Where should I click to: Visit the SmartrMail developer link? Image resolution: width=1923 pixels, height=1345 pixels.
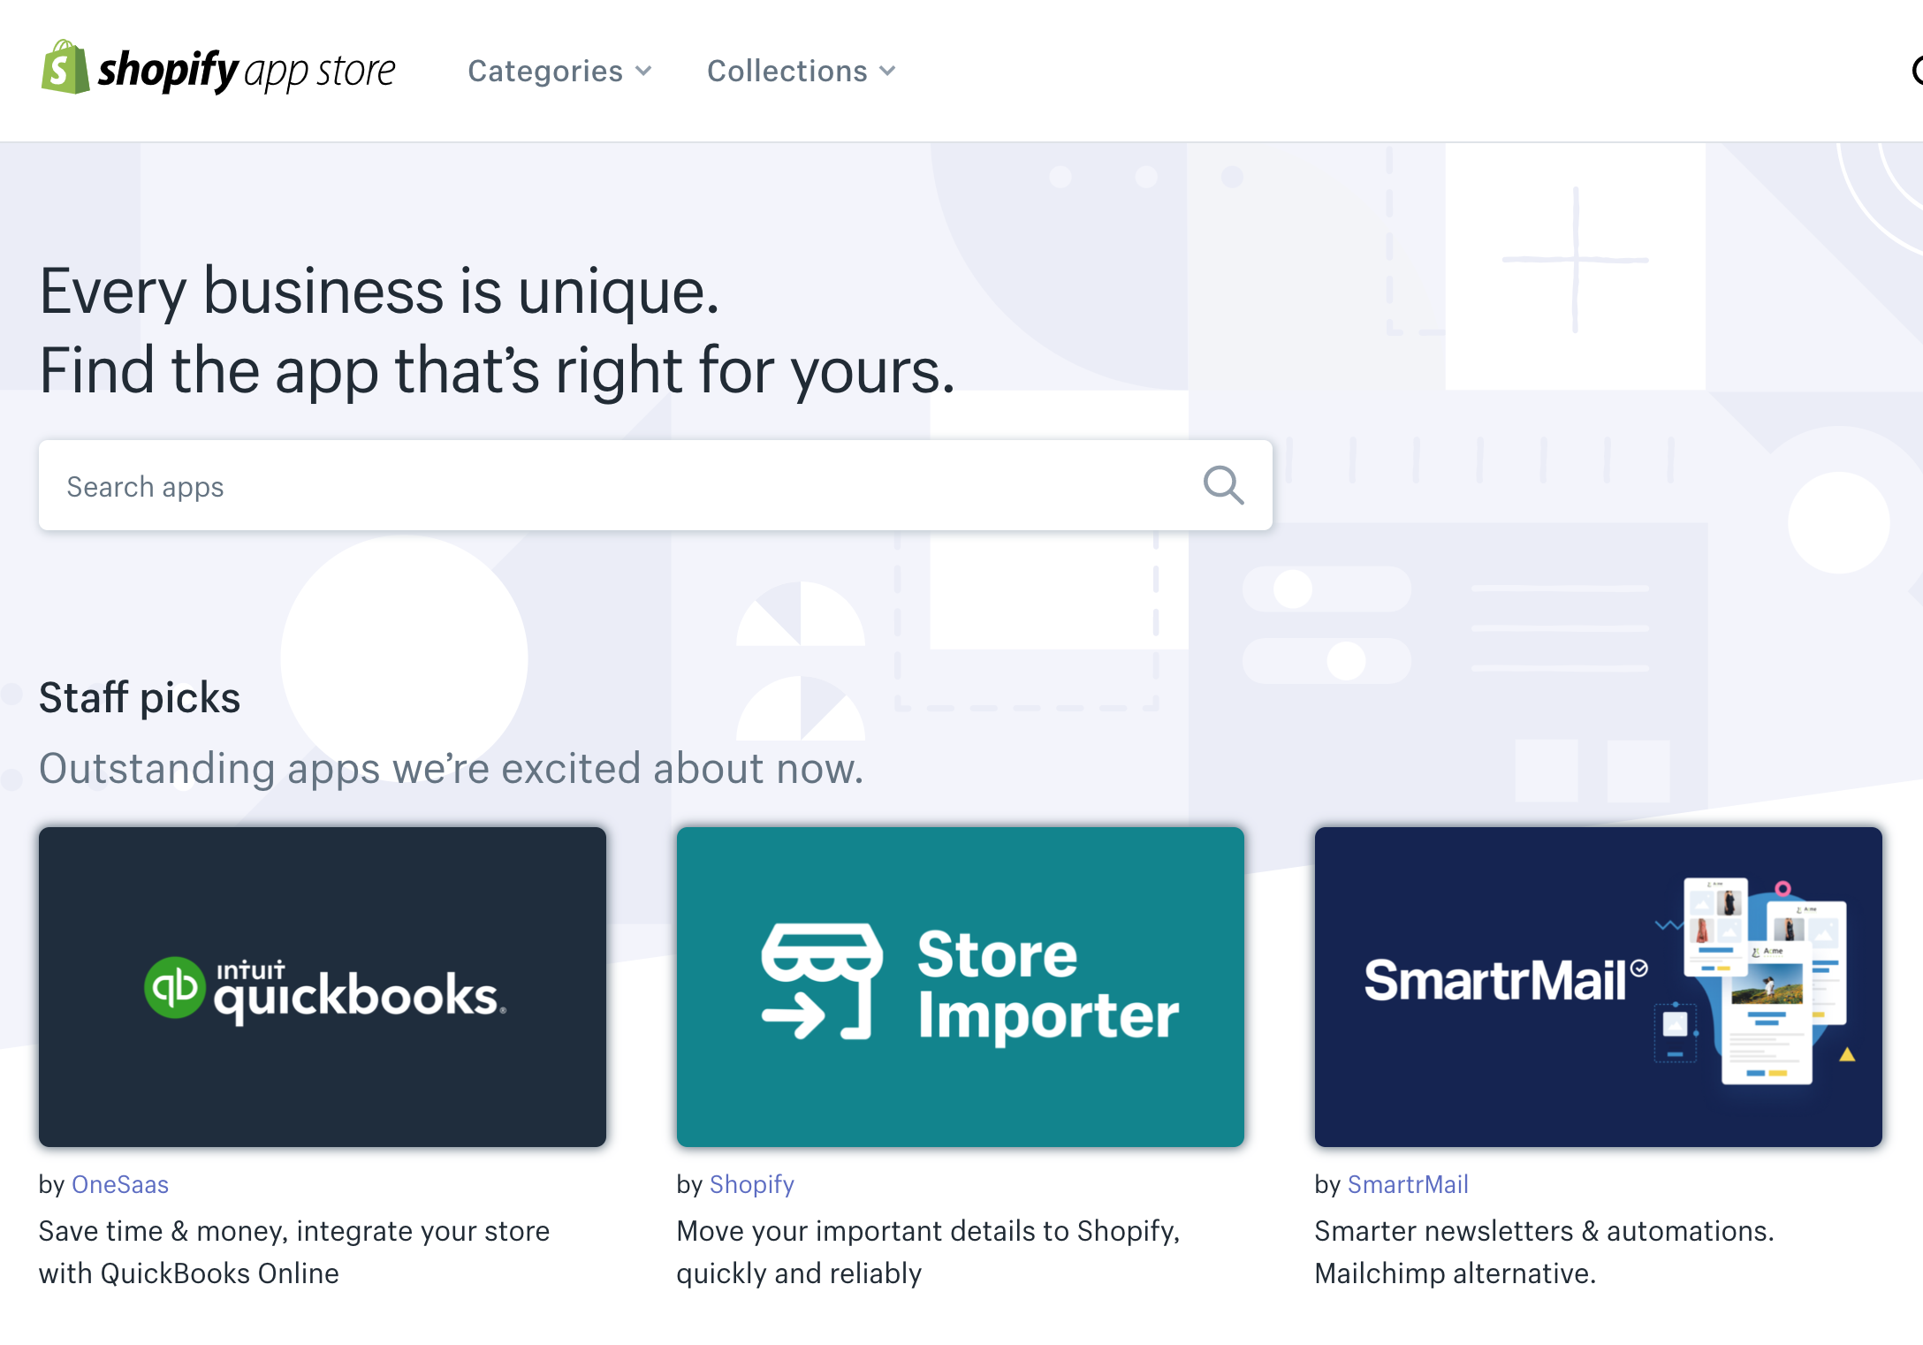tap(1408, 1184)
